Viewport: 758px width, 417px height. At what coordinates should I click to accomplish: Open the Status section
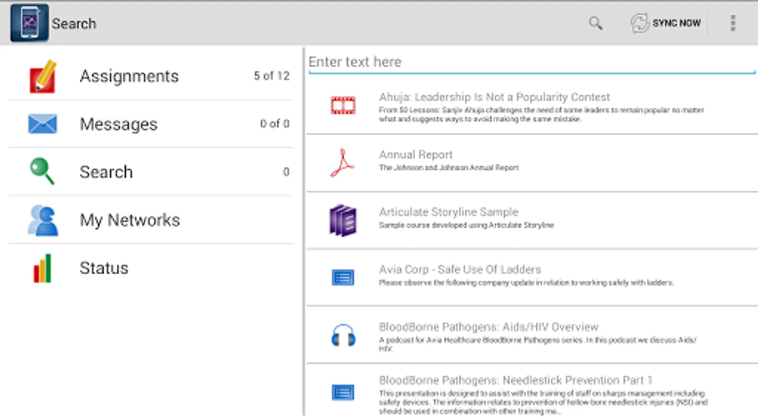104,268
